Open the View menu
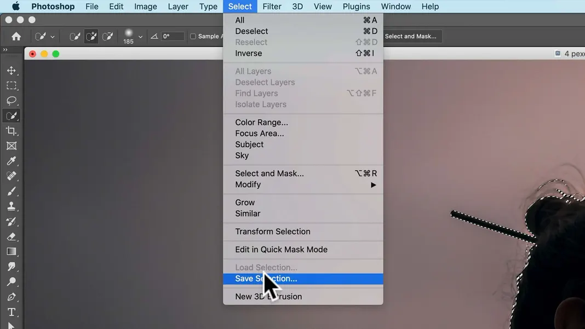The height and width of the screenshot is (329, 585). [x=323, y=7]
